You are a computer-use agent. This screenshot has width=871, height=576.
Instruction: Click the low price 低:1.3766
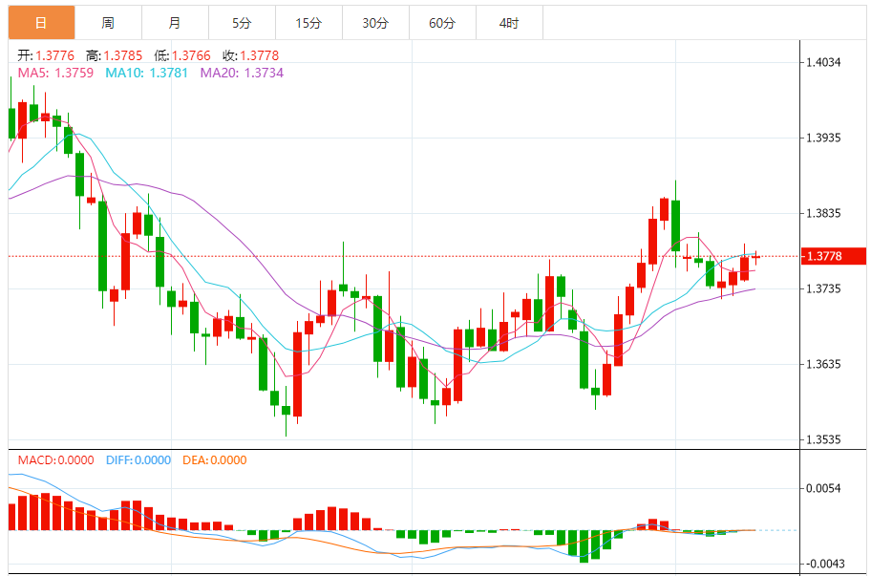(x=182, y=55)
